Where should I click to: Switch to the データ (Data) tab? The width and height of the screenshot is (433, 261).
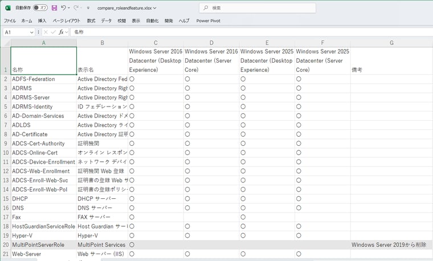pos(107,21)
